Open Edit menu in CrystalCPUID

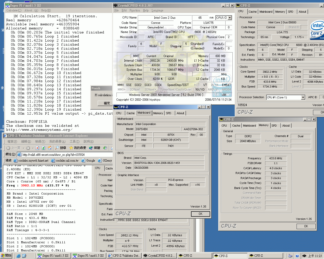(124, 10)
